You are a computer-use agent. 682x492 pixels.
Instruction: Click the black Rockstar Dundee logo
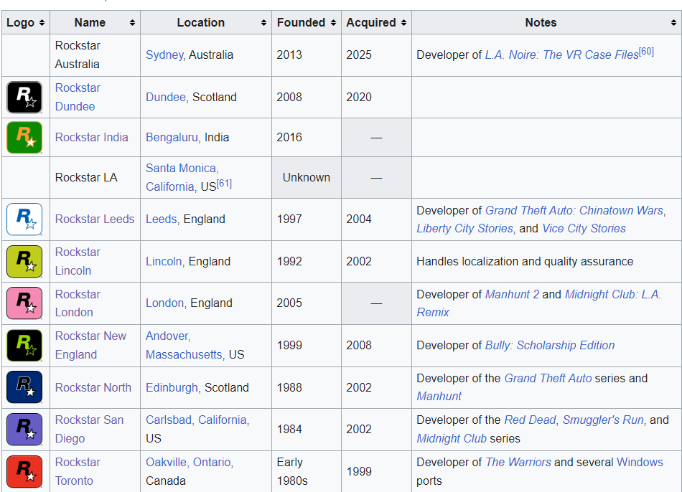[24, 97]
